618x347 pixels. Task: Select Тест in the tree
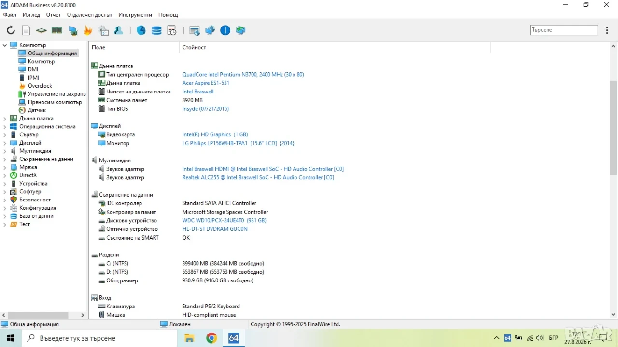[x=25, y=225]
